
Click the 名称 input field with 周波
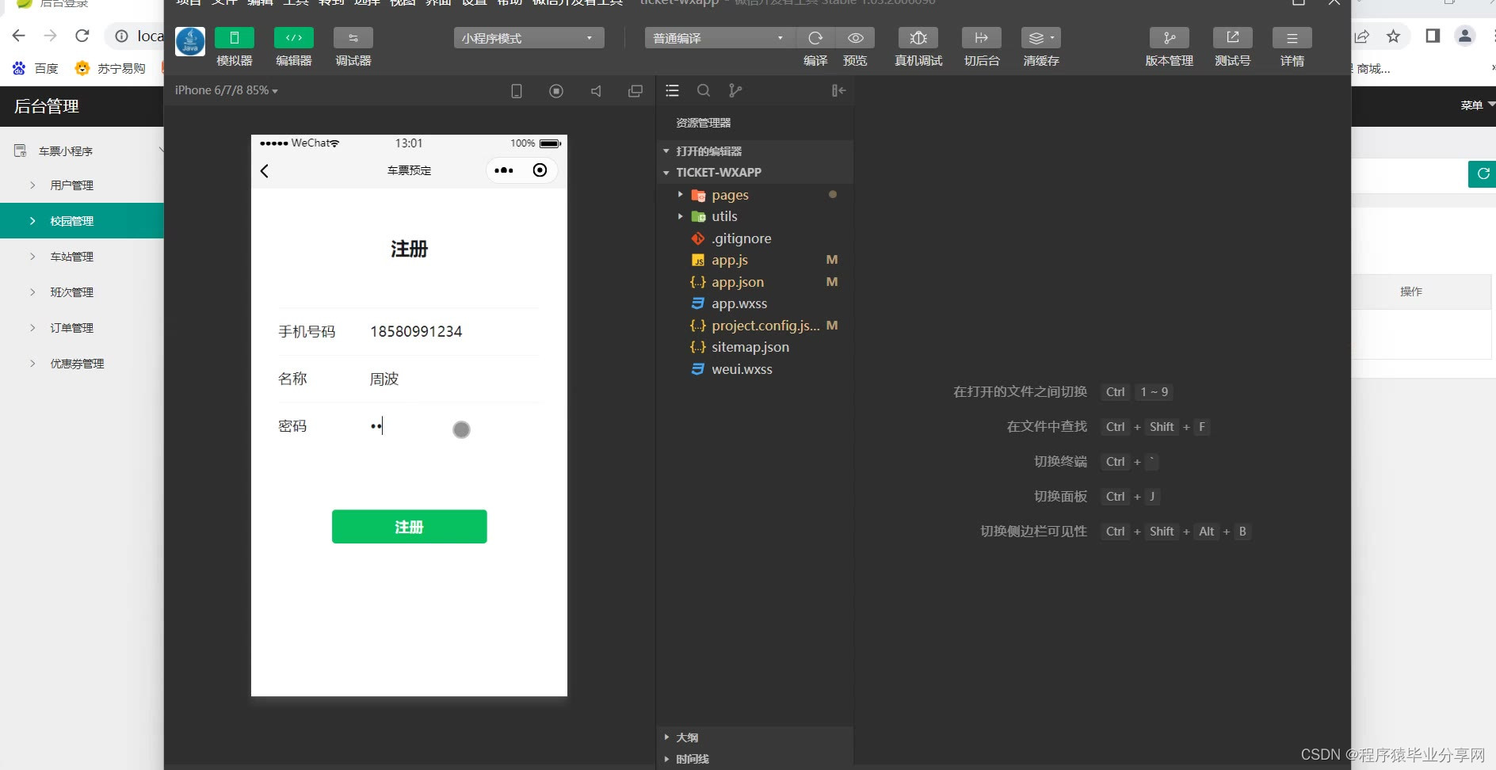click(454, 379)
